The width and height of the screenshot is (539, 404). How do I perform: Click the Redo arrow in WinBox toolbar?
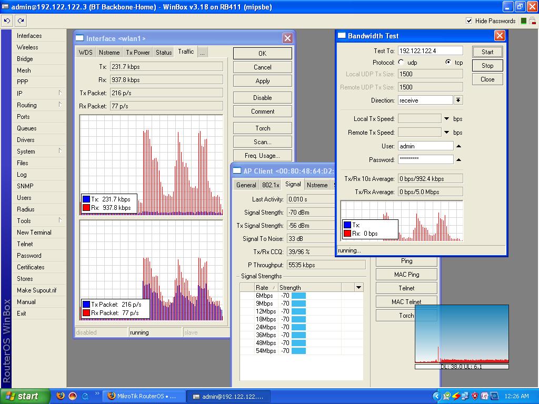click(x=21, y=21)
